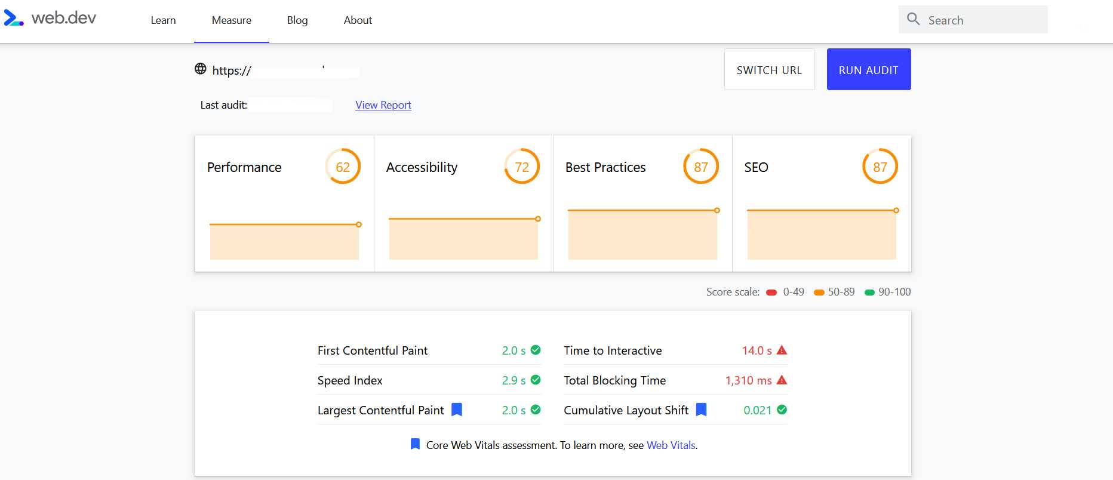Click the web.dev site name

coord(64,18)
